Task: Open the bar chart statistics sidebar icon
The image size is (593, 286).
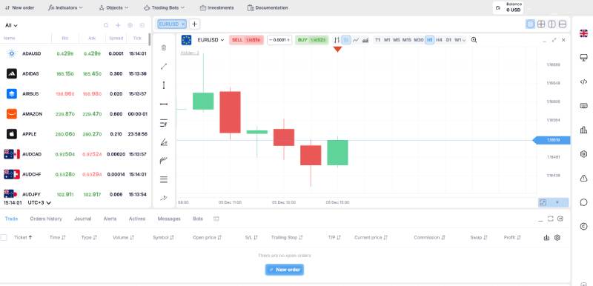Action: [x=583, y=130]
